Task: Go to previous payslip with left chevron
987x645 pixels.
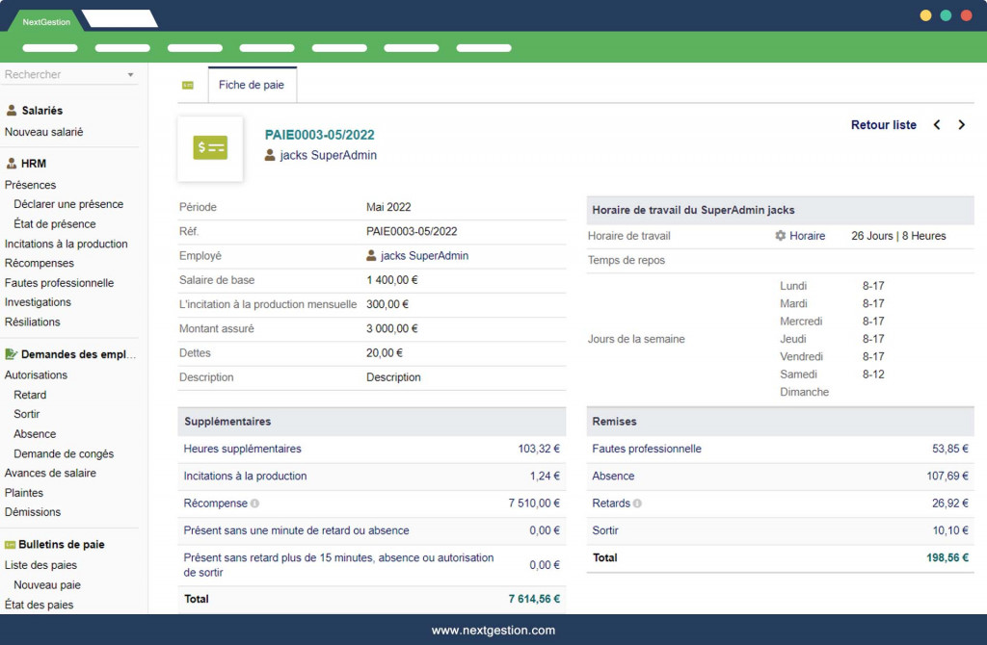Action: [x=936, y=125]
